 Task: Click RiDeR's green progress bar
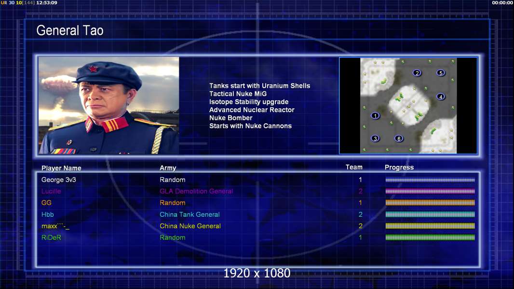(x=430, y=237)
